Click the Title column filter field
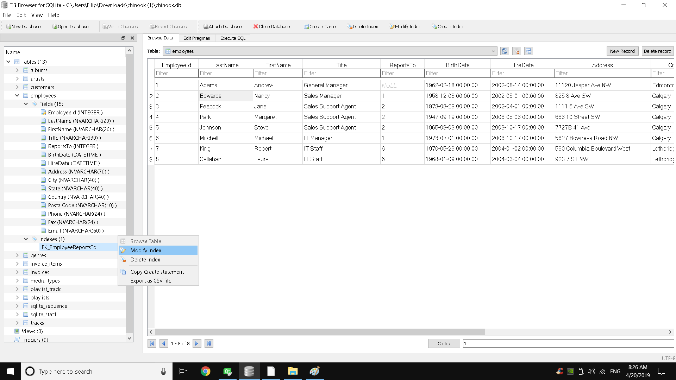The image size is (676, 380). [341, 73]
